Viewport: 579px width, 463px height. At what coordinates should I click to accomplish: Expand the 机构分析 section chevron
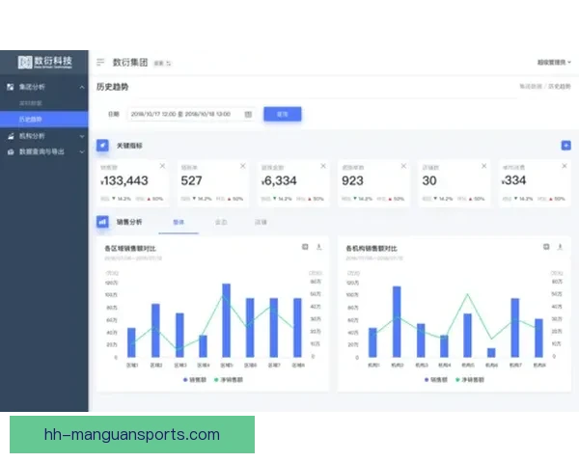point(82,136)
